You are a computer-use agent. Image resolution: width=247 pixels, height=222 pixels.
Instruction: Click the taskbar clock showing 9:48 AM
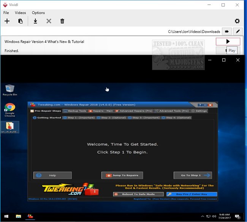click(225, 216)
